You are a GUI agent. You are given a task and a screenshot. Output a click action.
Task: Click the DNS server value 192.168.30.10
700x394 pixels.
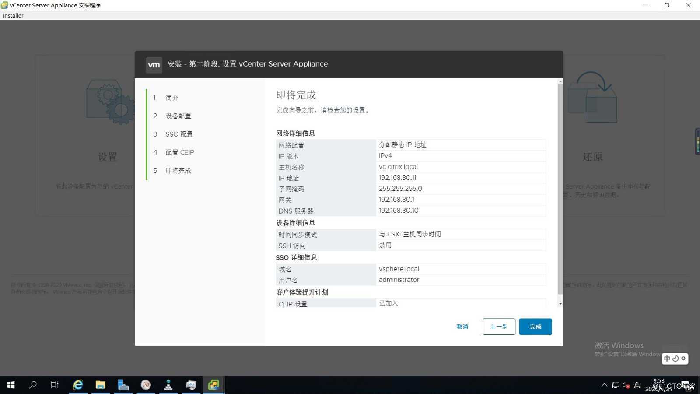399,211
